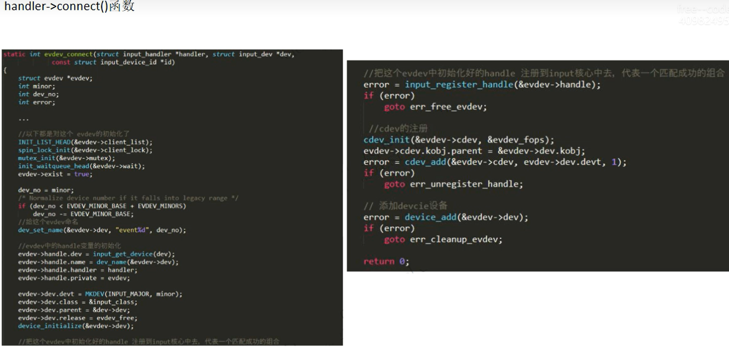Click 'device_initialize(&evdev->dev);'
Viewport: 729px width, 347px height.
point(76,326)
